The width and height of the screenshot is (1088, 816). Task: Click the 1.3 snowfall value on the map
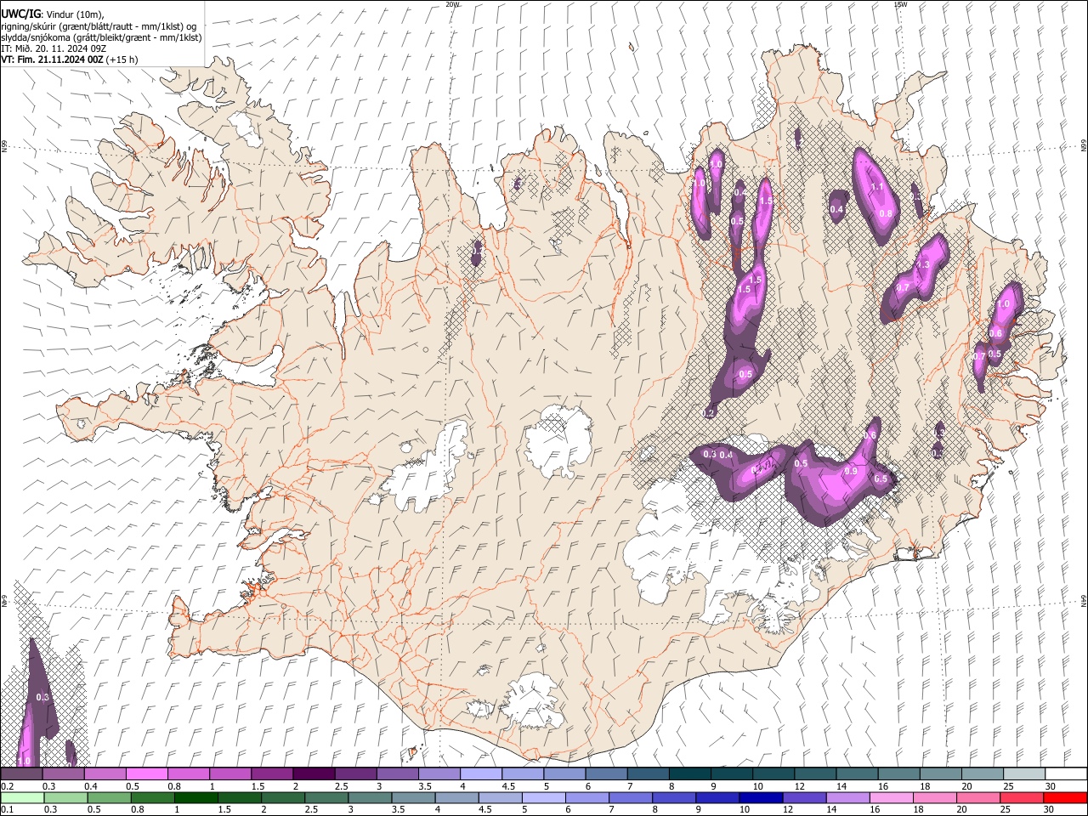click(924, 264)
